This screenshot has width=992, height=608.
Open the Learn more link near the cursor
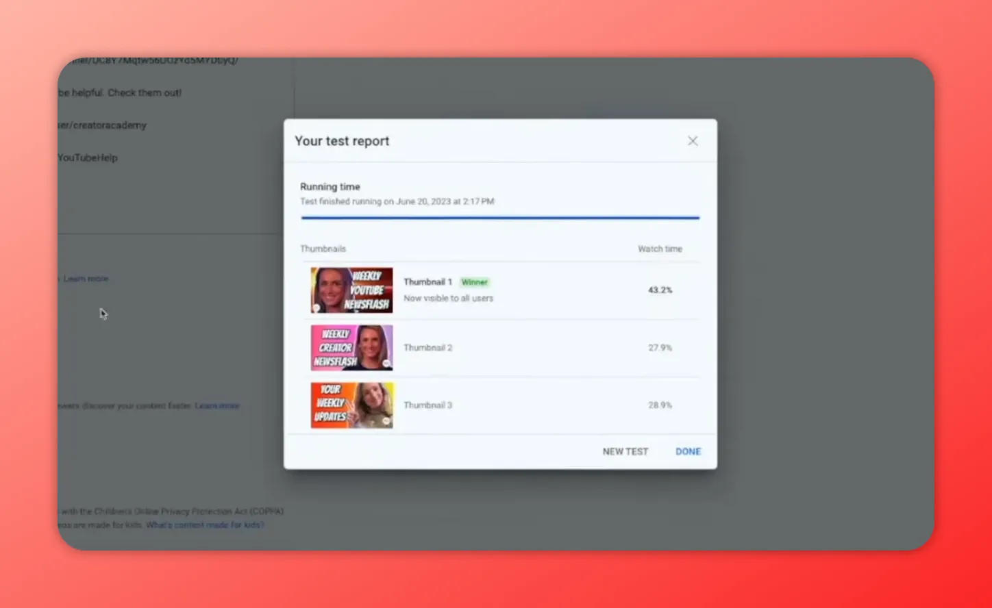[86, 279]
